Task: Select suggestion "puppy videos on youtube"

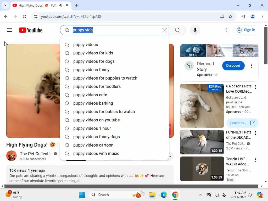Action: pyautogui.click(x=114, y=120)
